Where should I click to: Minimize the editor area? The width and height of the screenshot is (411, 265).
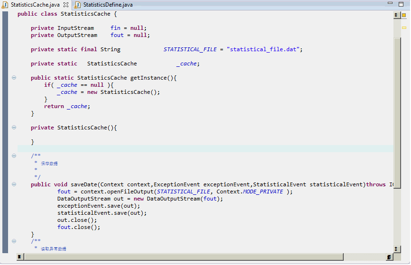(x=390, y=3)
